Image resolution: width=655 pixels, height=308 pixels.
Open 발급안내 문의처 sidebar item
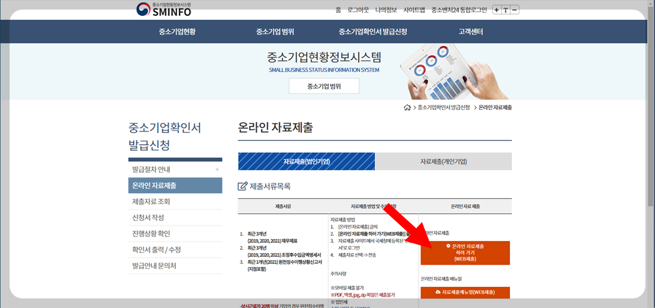pos(175,266)
